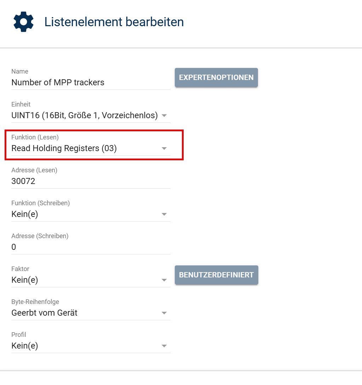Click the settings gear icon
The height and width of the screenshot is (385, 362).
[23, 22]
